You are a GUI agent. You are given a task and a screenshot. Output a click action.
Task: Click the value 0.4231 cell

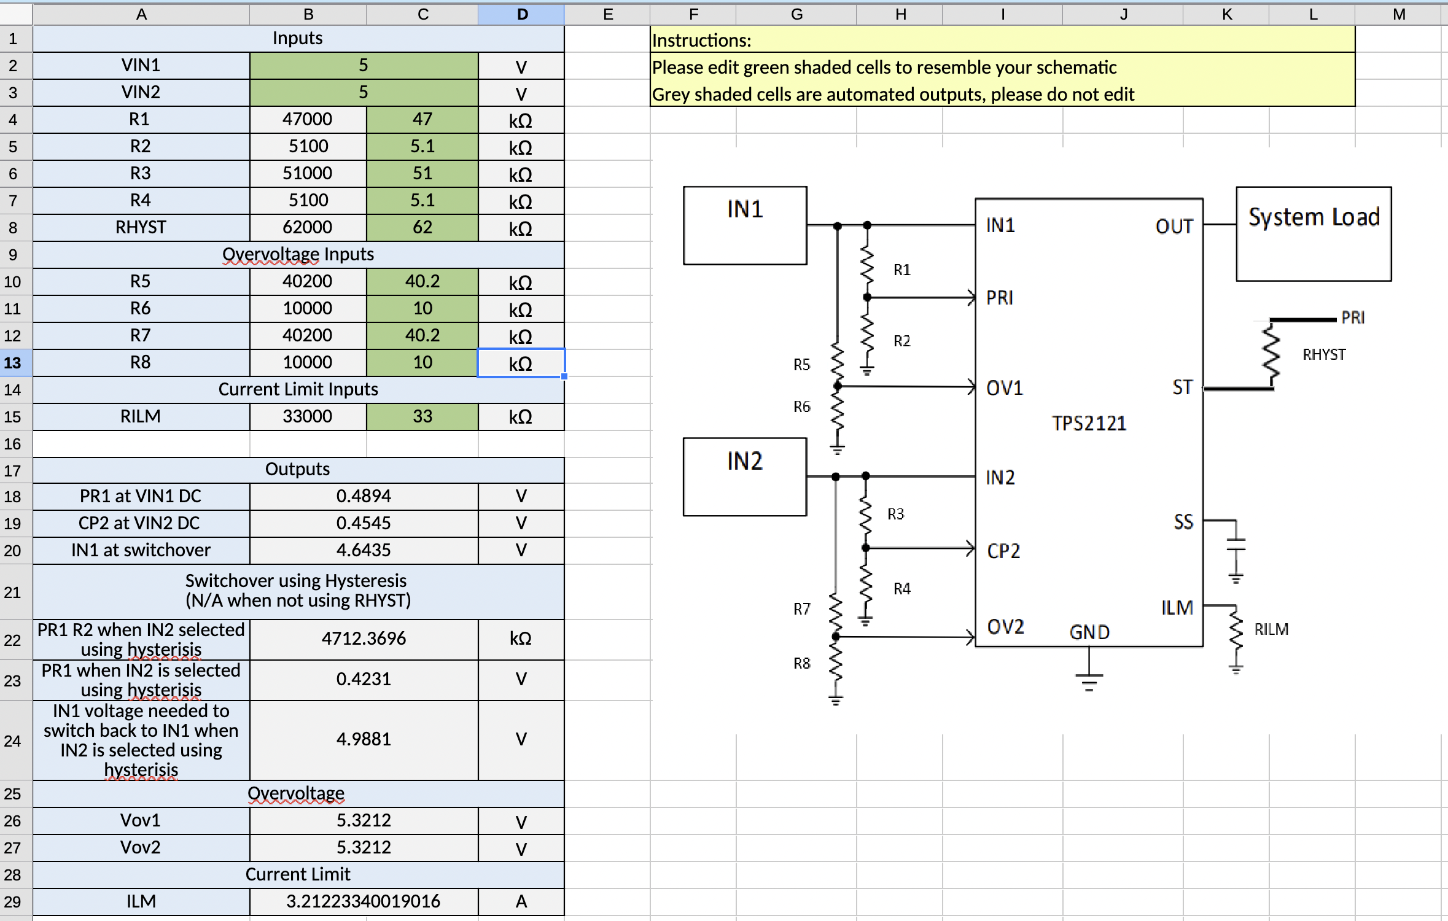pyautogui.click(x=364, y=680)
